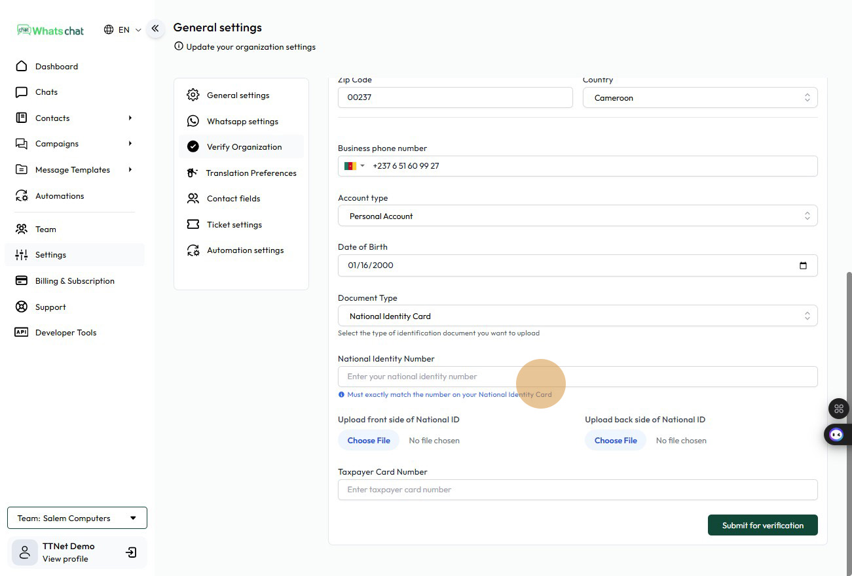Screen dimensions: 852x576
Task: Open the Translation Preferences section
Action: click(251, 173)
